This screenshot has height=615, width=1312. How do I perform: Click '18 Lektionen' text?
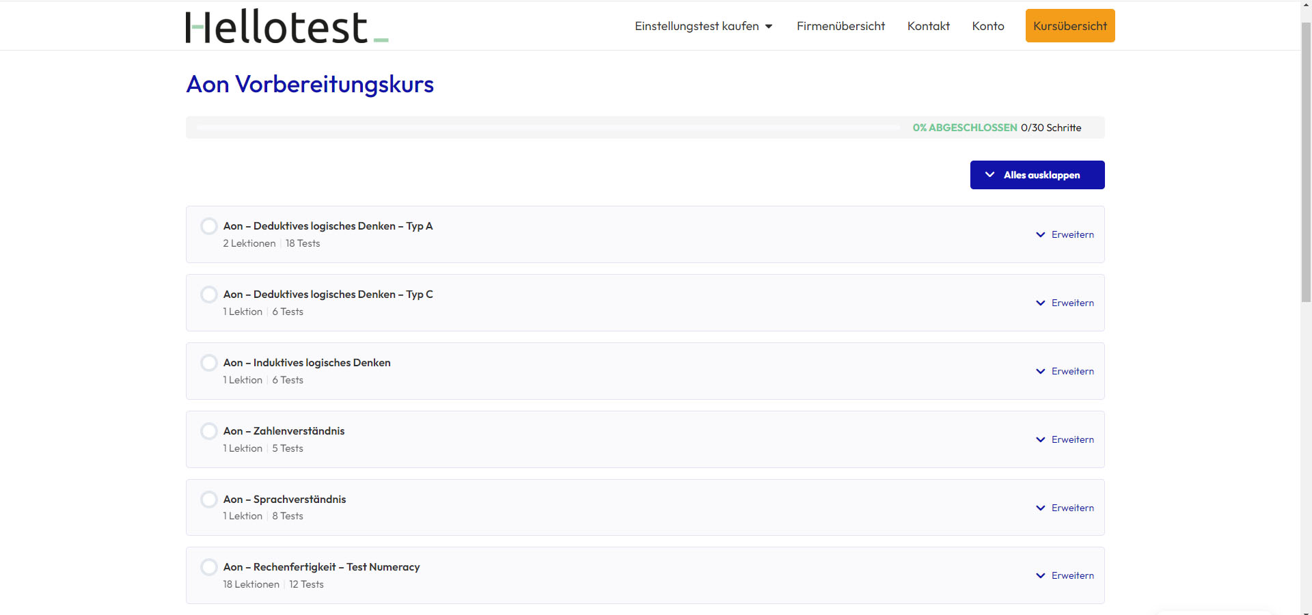[x=251, y=584]
